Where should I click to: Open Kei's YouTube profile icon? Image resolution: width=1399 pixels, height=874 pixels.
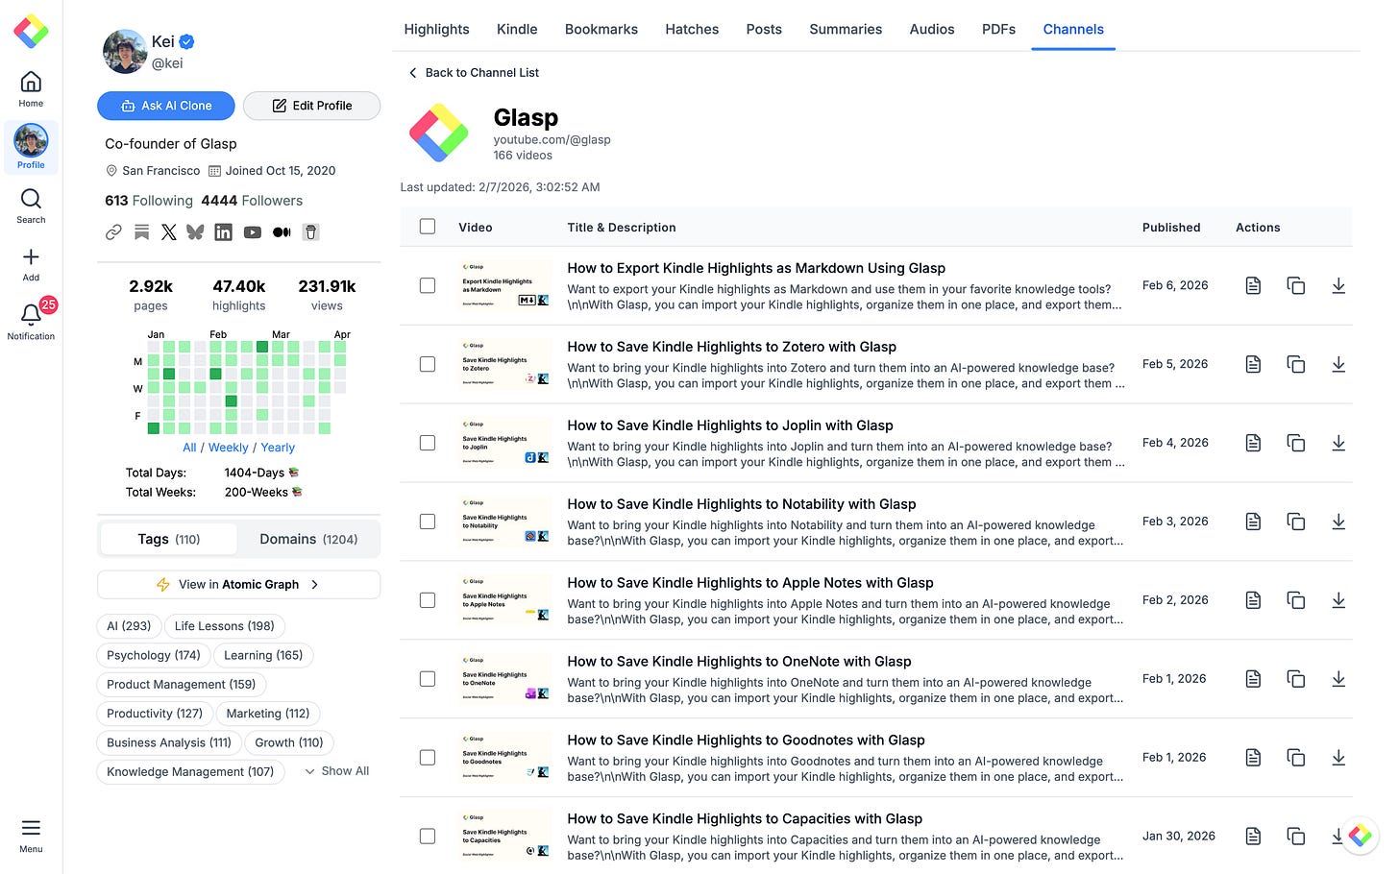pos(253,231)
